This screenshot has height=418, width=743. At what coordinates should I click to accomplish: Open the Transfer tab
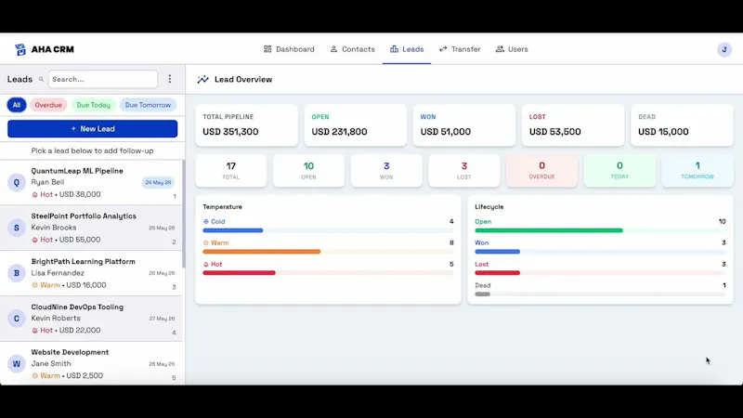coord(460,49)
